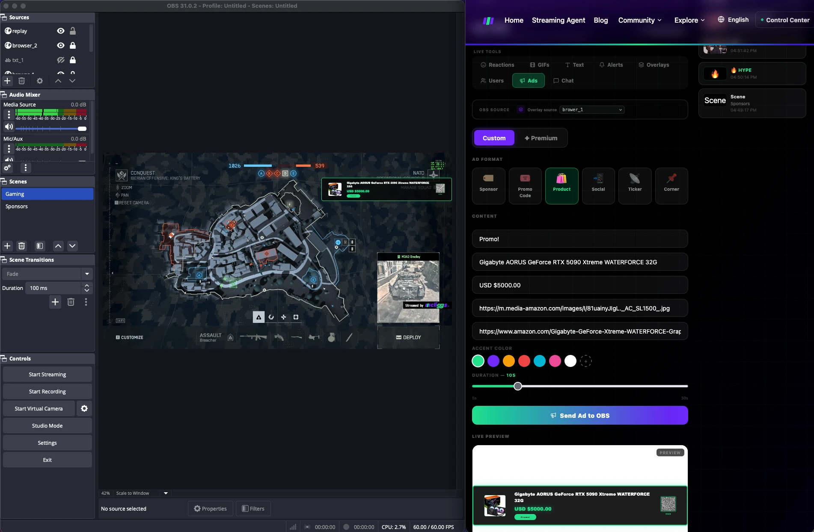Select the Sponsor ad format

[x=488, y=186]
